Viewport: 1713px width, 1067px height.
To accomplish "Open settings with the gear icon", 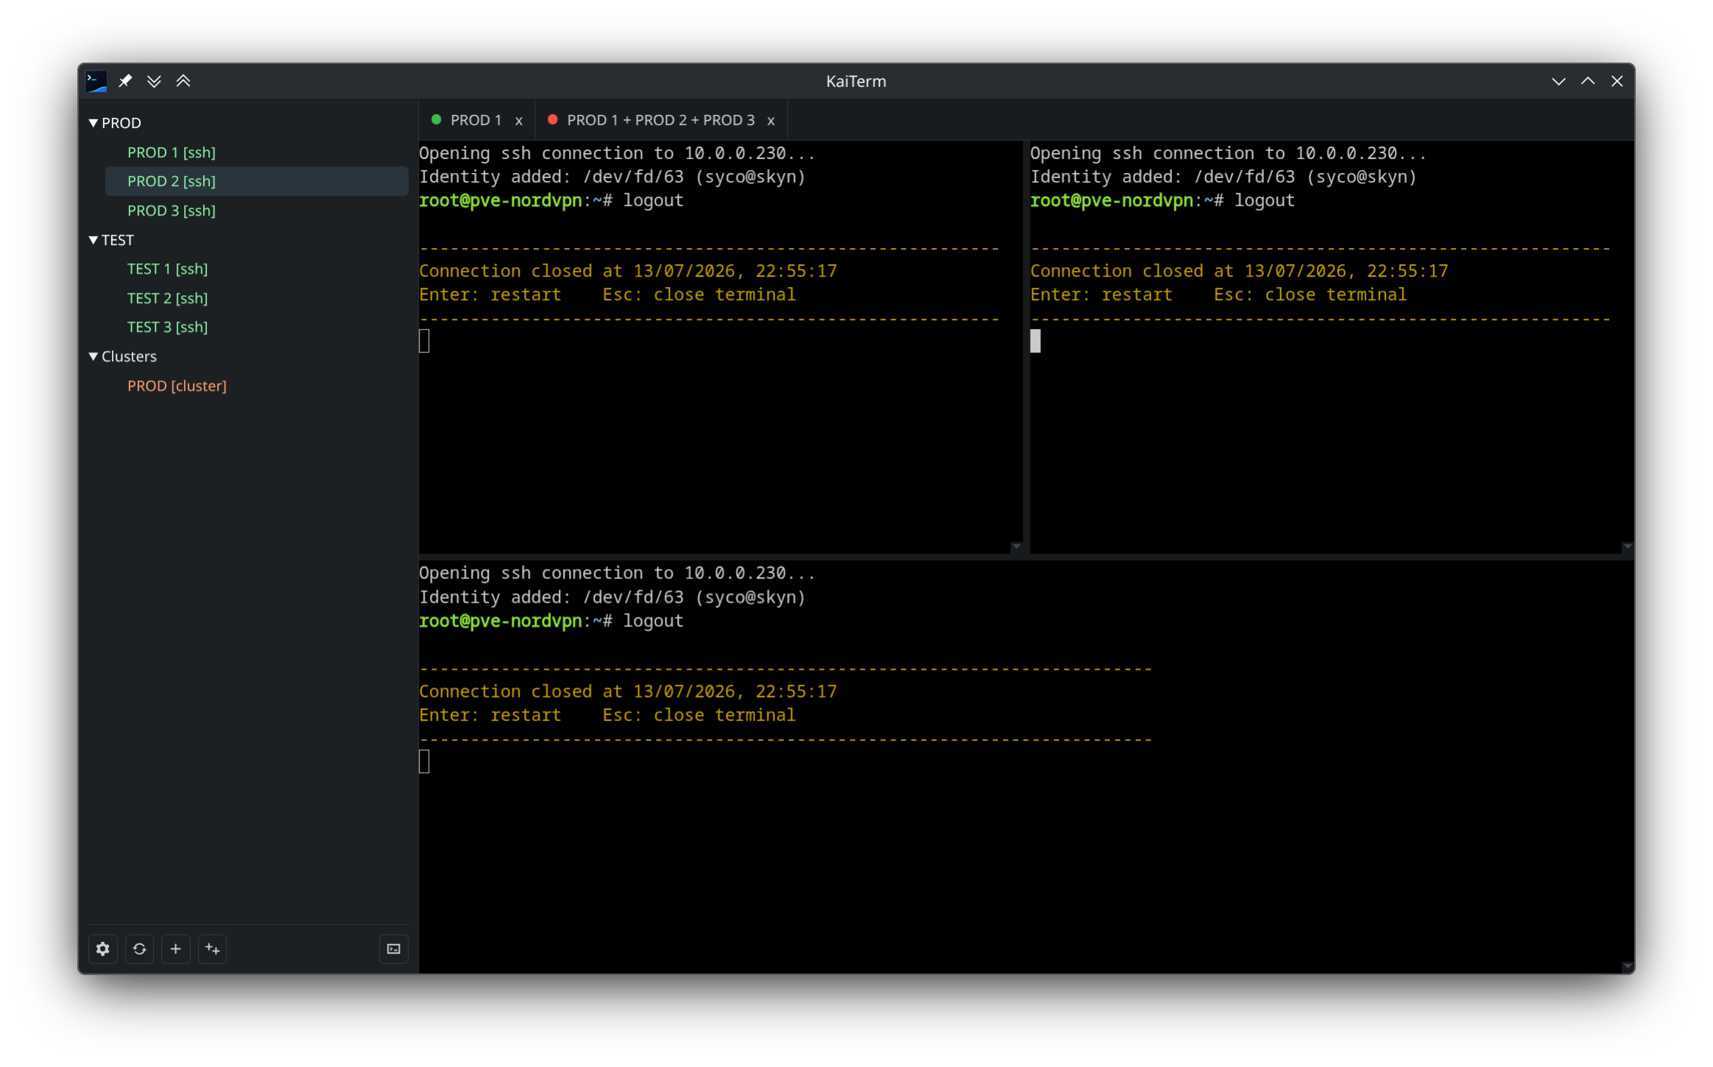I will (x=103, y=949).
